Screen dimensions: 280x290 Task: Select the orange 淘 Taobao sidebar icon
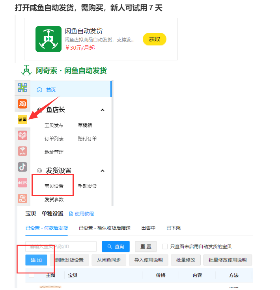pyautogui.click(x=22, y=103)
